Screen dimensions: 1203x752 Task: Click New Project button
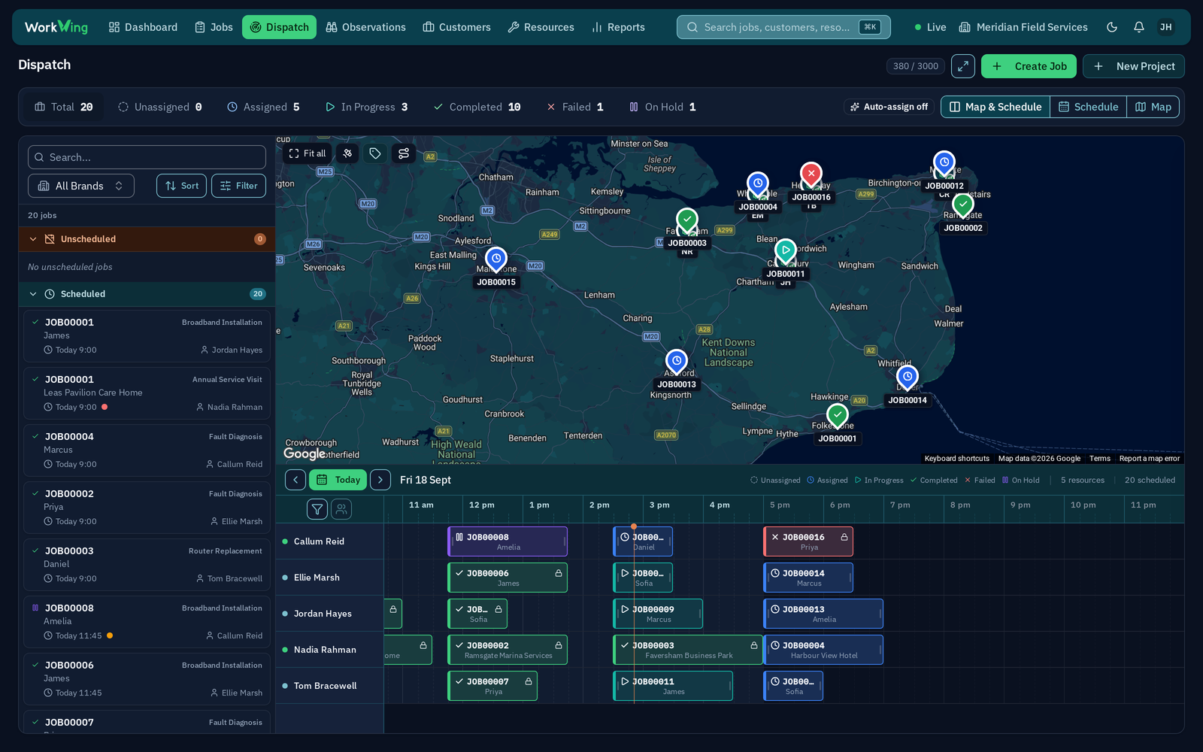pyautogui.click(x=1134, y=66)
